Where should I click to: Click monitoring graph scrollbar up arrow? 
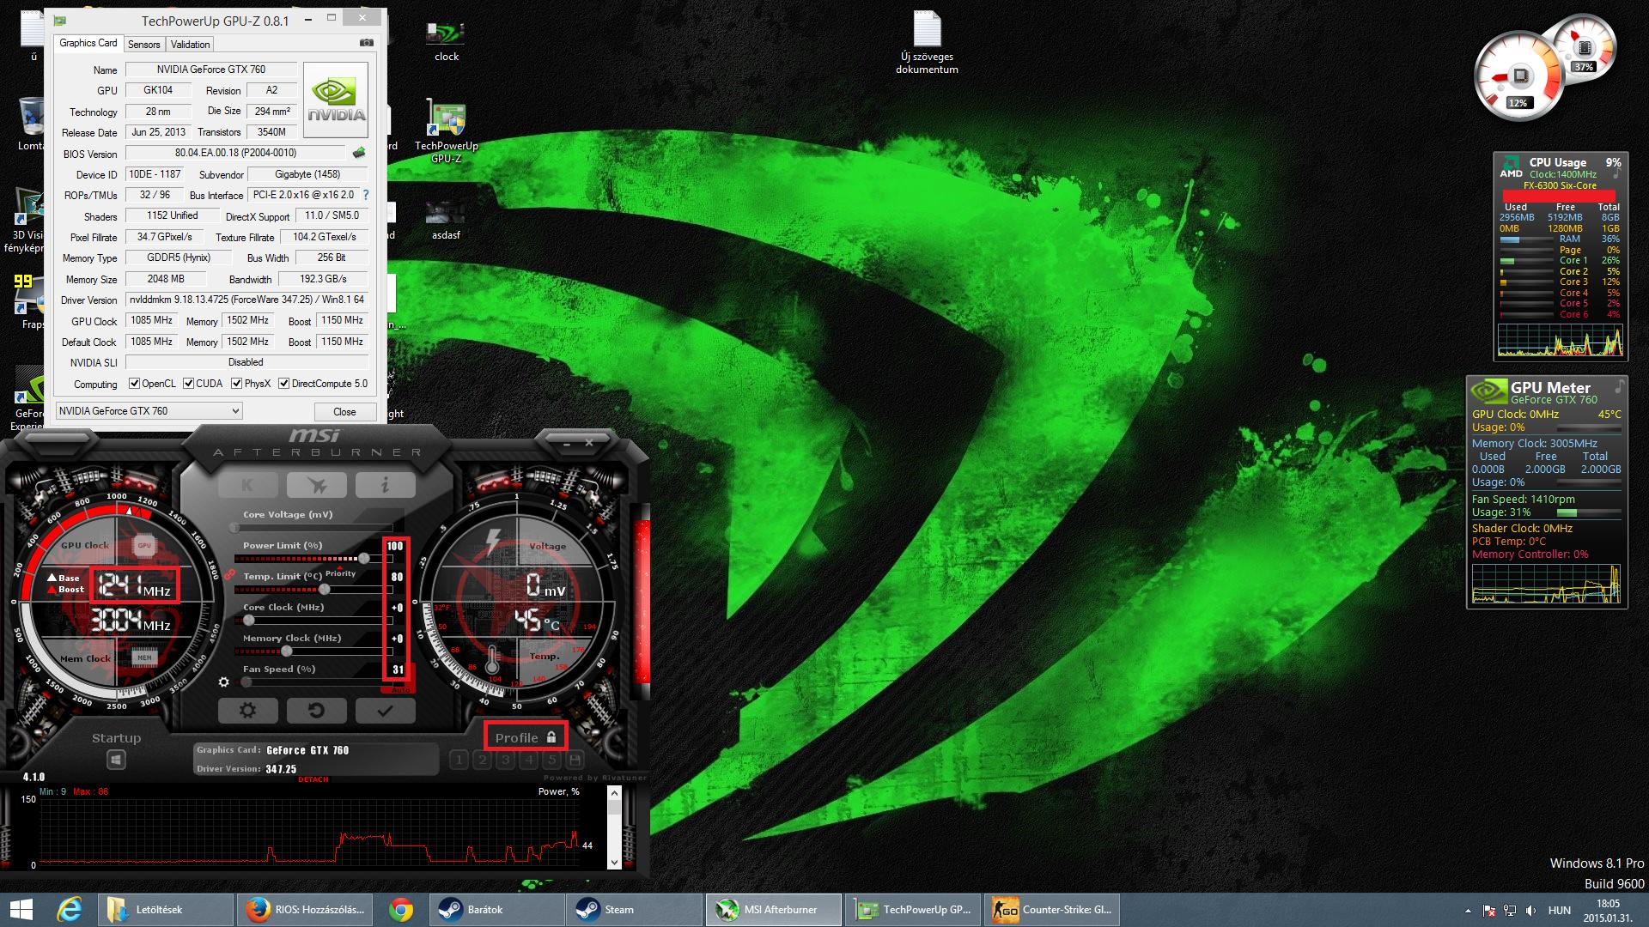coord(614,793)
